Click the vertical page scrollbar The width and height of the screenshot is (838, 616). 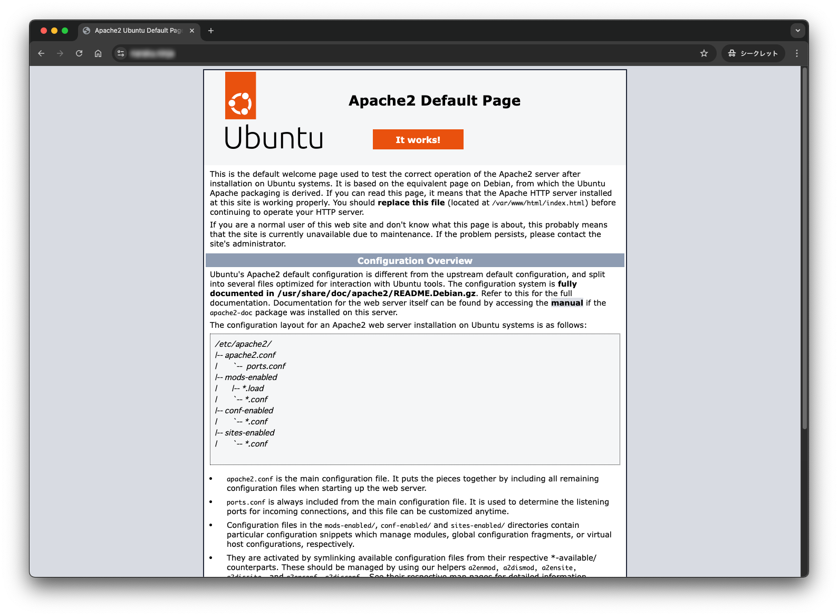[804, 248]
